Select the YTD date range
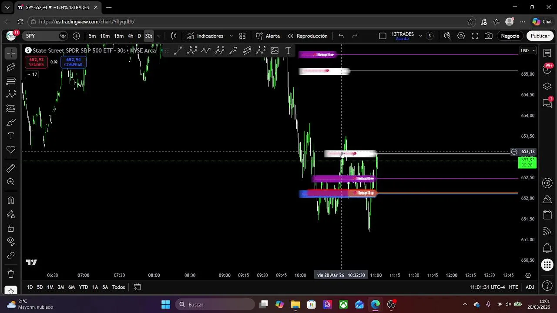Screen dimensions: 557x313 tap(83, 287)
